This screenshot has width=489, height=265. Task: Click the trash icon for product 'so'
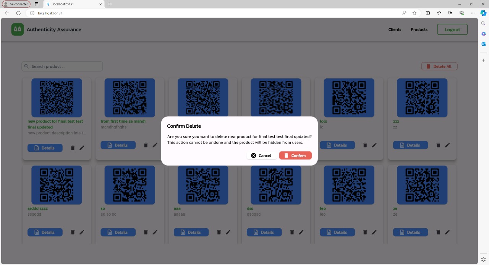[x=146, y=232]
